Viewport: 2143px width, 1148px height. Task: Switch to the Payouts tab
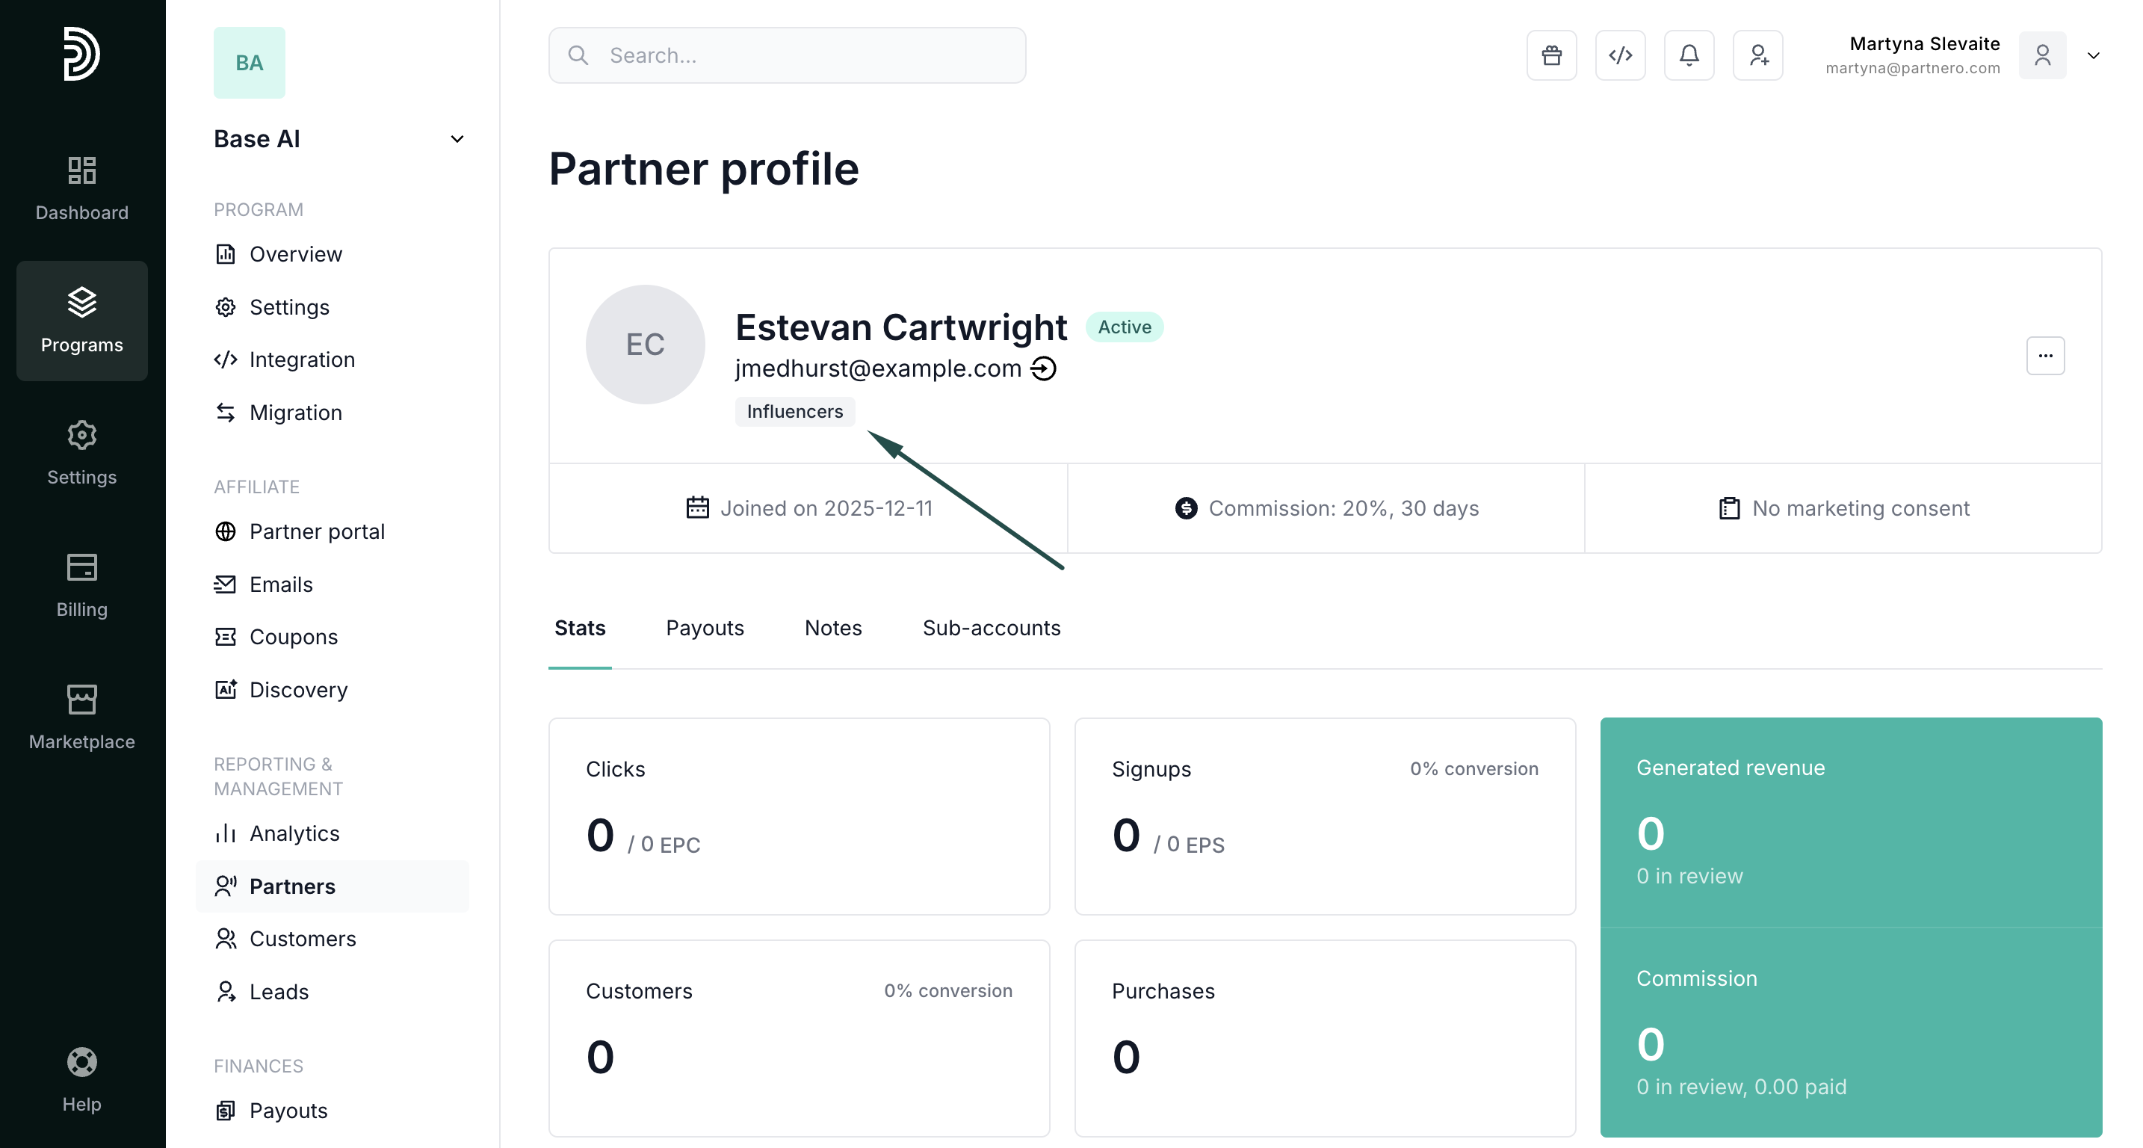click(x=705, y=628)
